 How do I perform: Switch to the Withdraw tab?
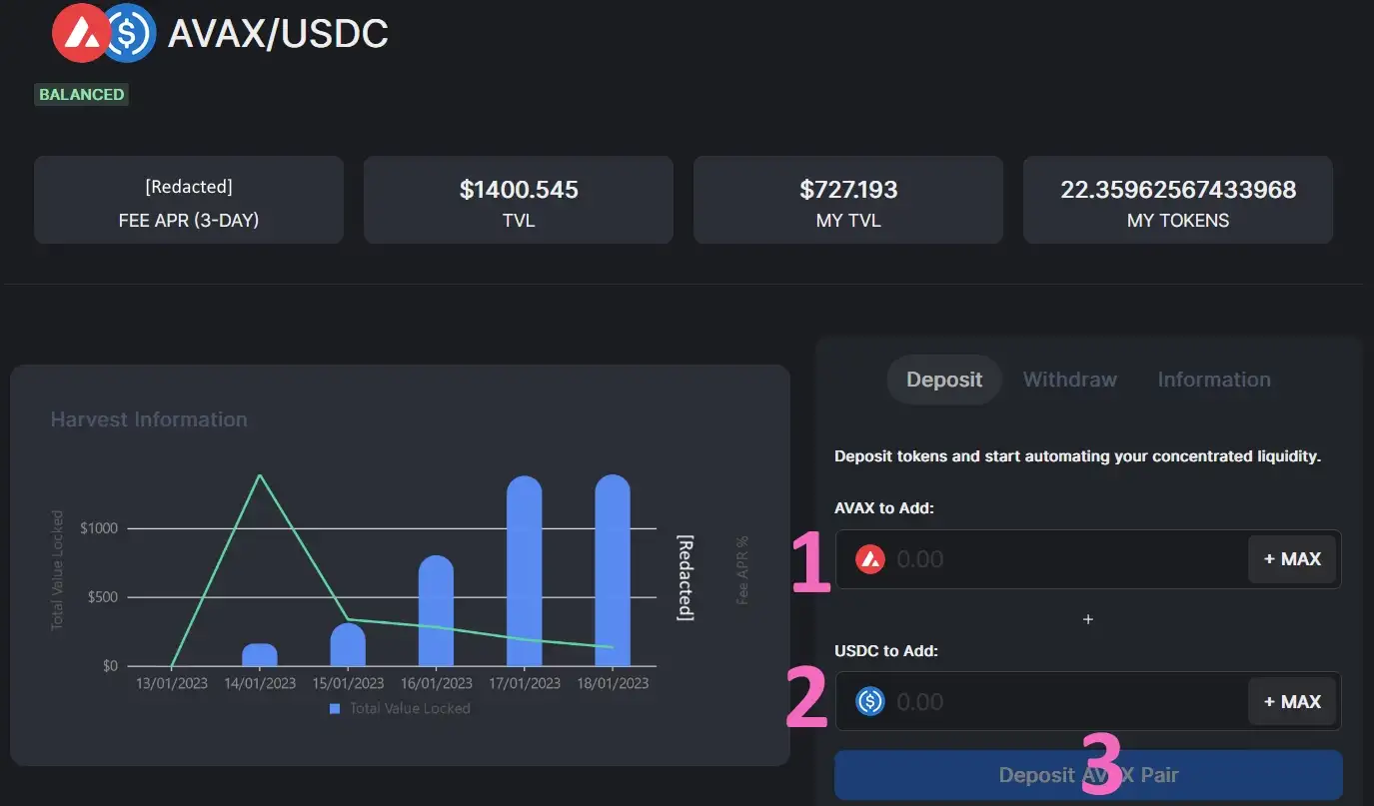1070,380
